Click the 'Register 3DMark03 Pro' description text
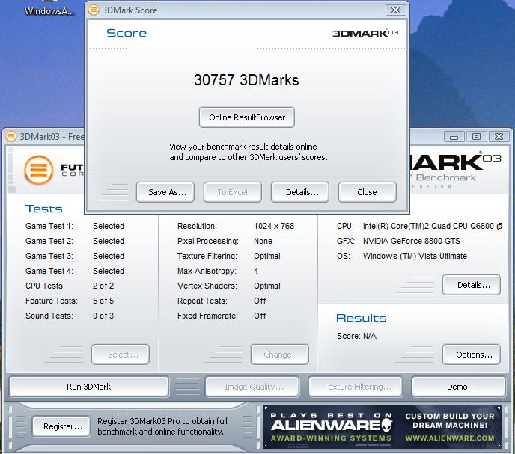 point(162,426)
